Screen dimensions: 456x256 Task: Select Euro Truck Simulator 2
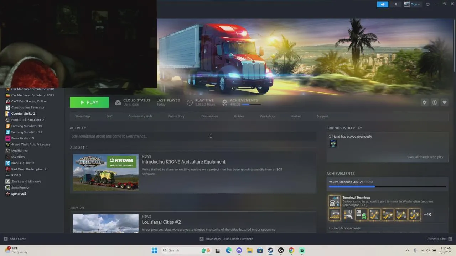coord(28,120)
